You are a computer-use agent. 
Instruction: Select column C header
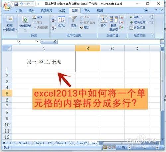(x=112, y=48)
